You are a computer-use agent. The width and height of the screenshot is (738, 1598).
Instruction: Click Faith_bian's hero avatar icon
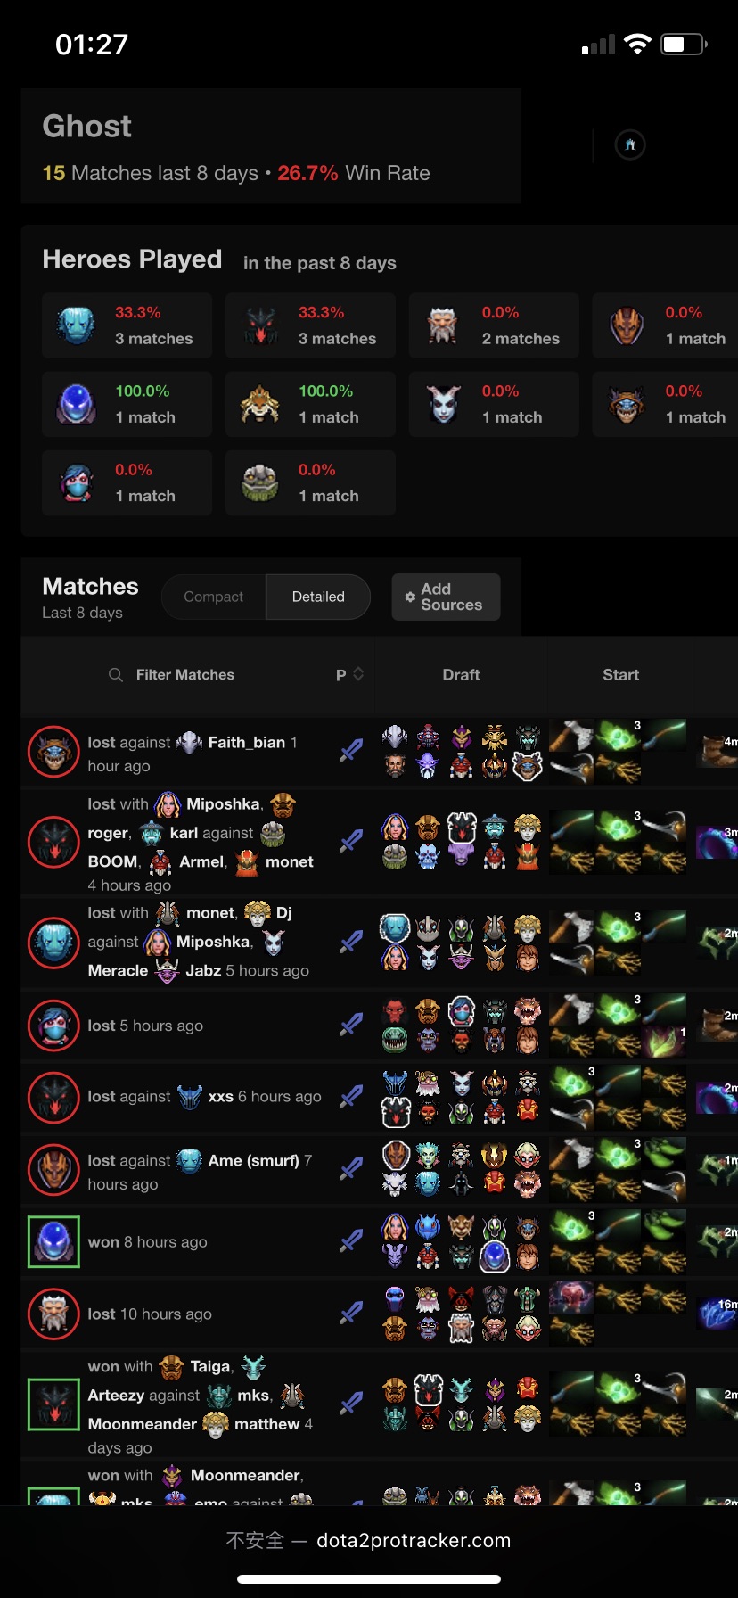(x=190, y=742)
